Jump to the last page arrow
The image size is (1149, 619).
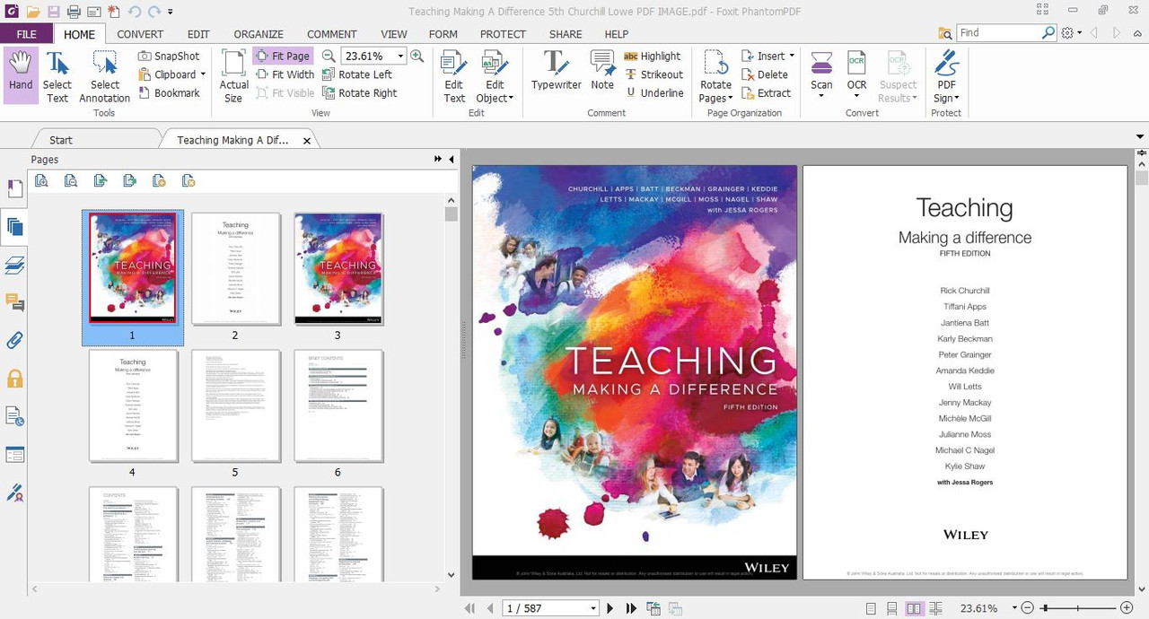coord(631,608)
